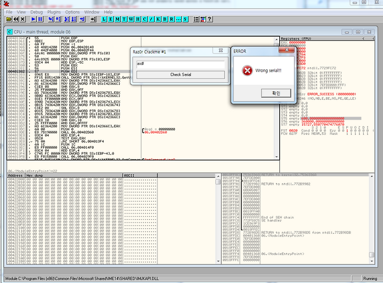Screen dimensions: 383x283
Task: Open Threads window (T button)
Action: coord(124,19)
